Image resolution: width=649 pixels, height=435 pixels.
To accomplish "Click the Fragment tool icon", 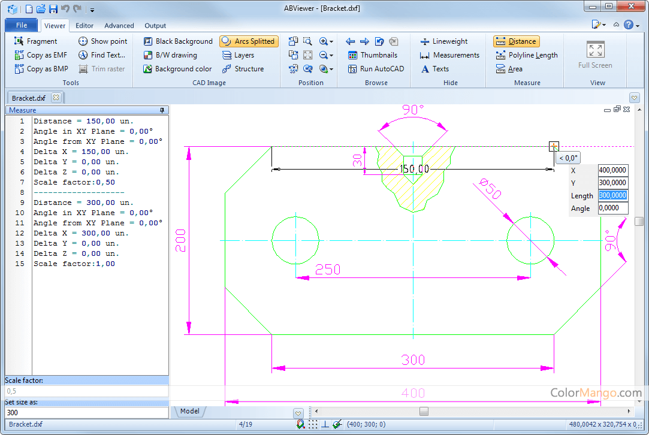I will point(19,41).
